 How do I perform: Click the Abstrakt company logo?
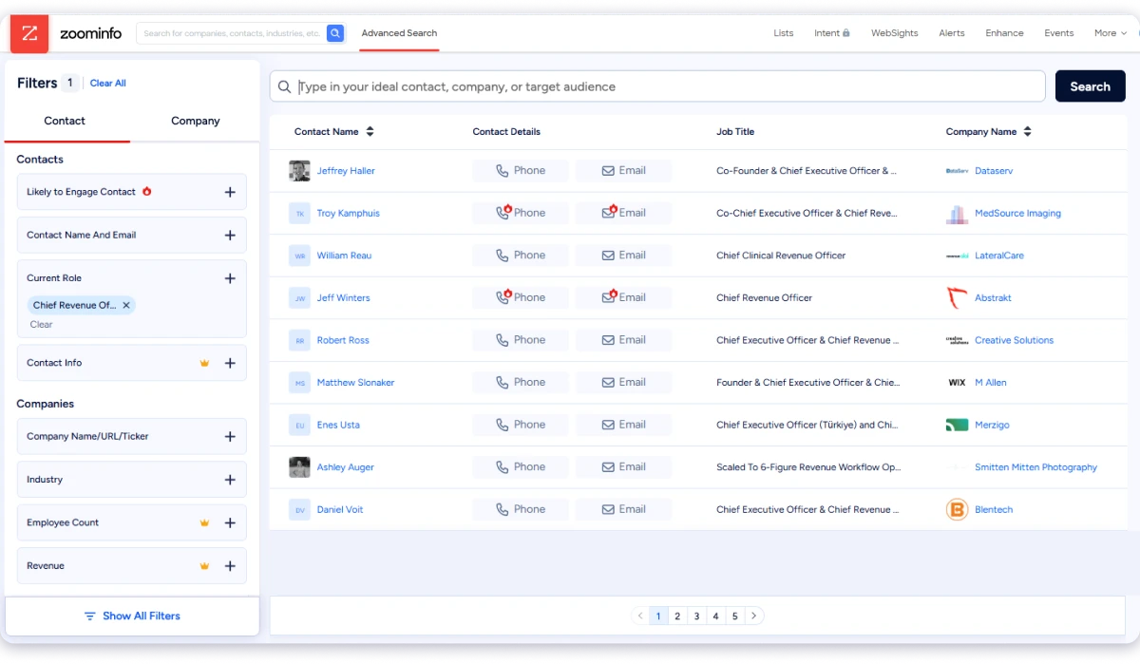957,298
